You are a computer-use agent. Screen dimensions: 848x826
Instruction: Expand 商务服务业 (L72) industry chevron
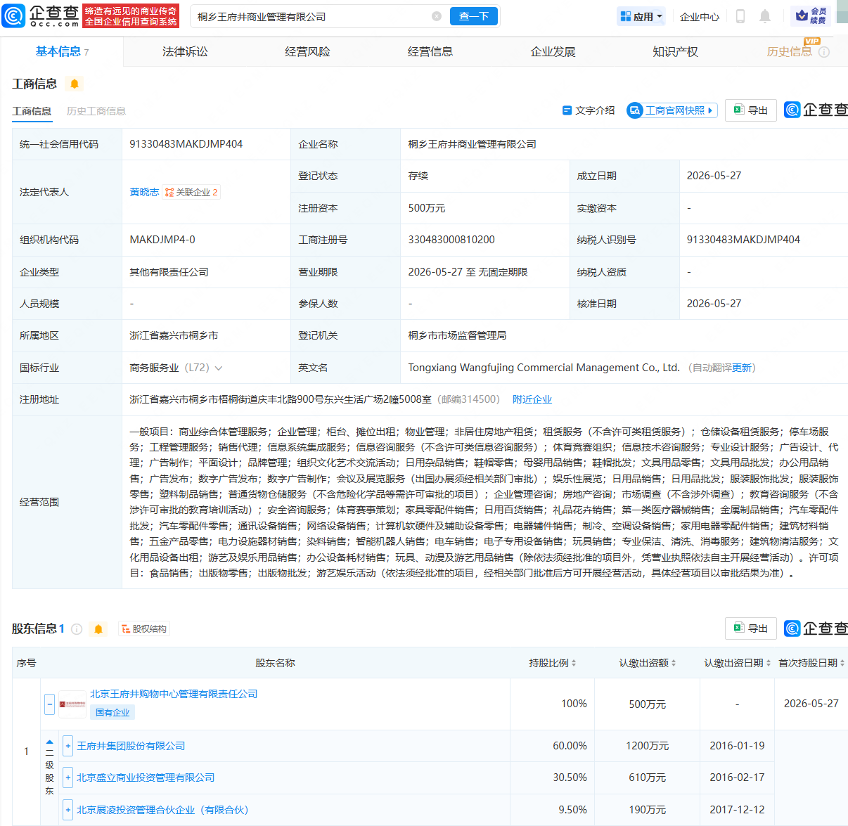pos(219,368)
